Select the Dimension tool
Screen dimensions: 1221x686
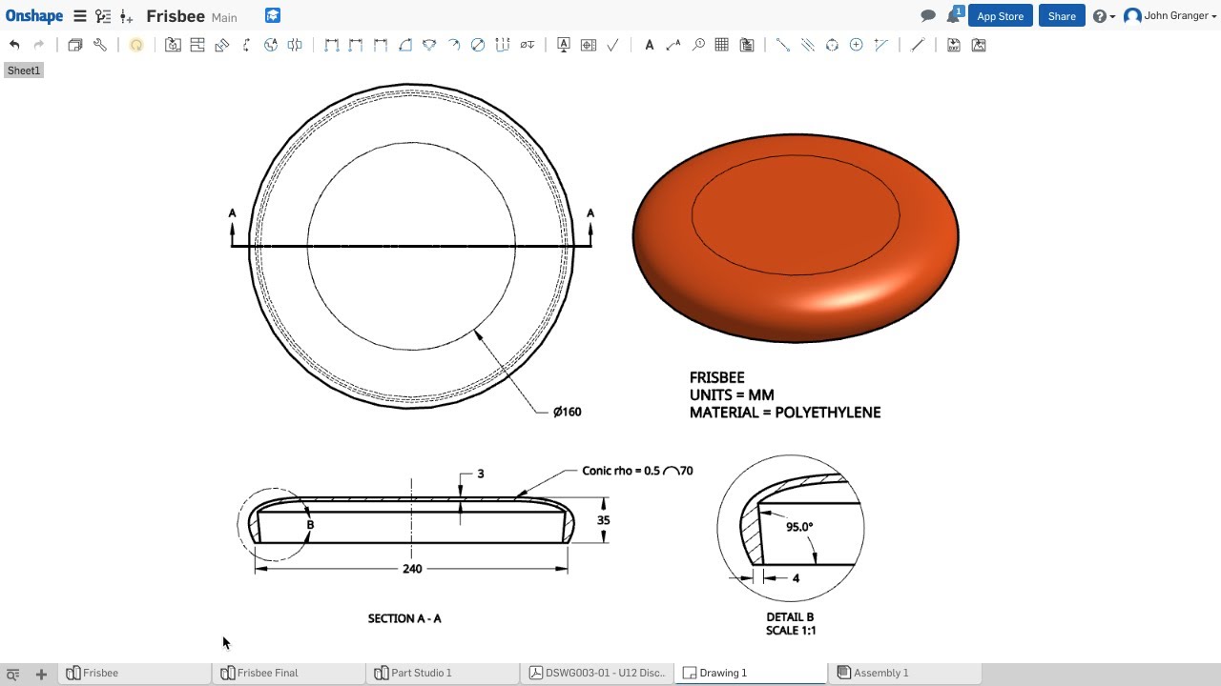331,44
